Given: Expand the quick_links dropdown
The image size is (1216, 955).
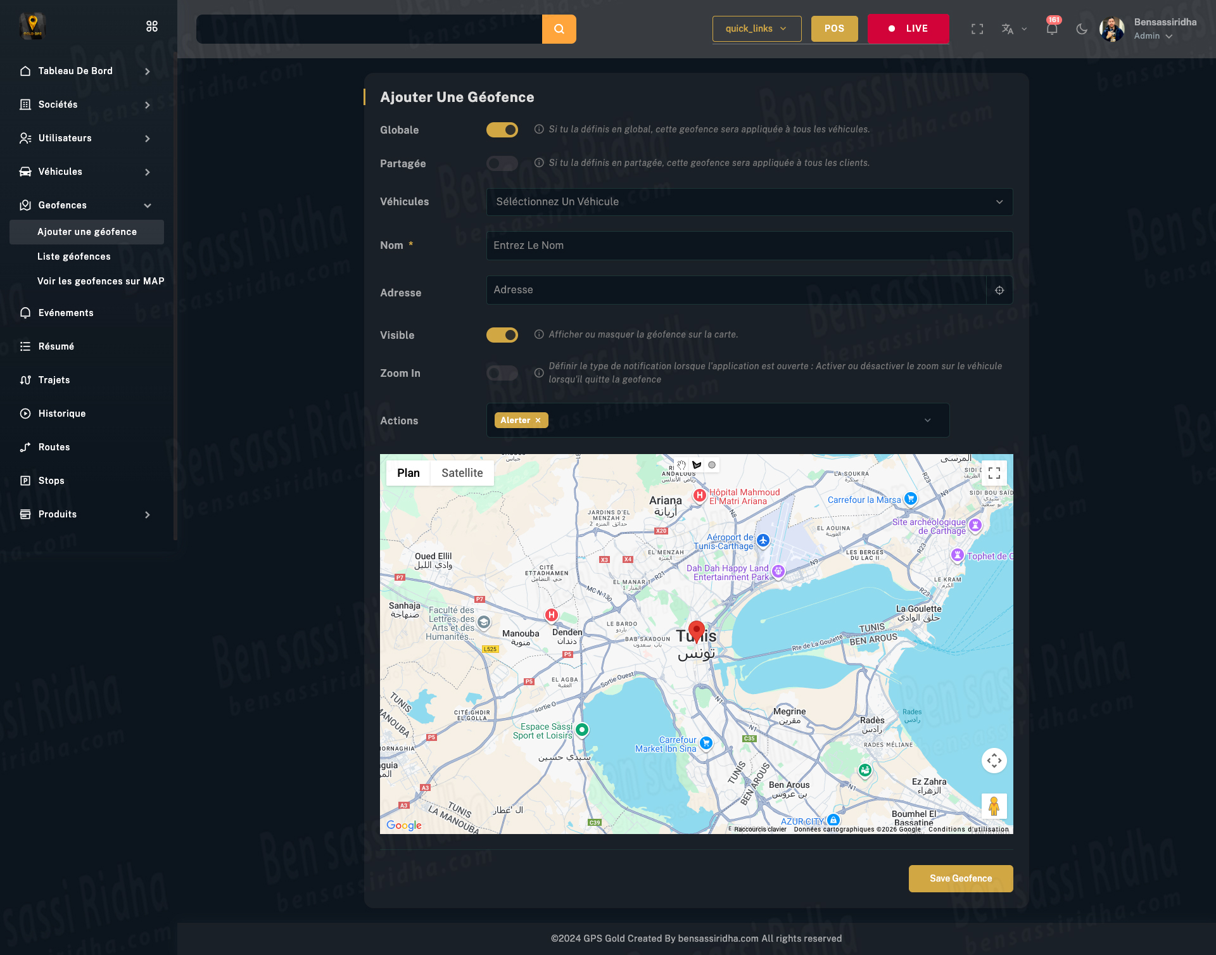Looking at the screenshot, I should (x=756, y=29).
